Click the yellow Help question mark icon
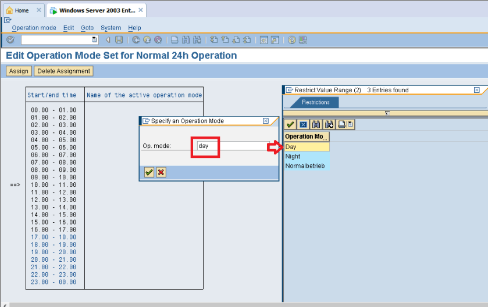Screen dimensions: 488x307 coord(291,39)
